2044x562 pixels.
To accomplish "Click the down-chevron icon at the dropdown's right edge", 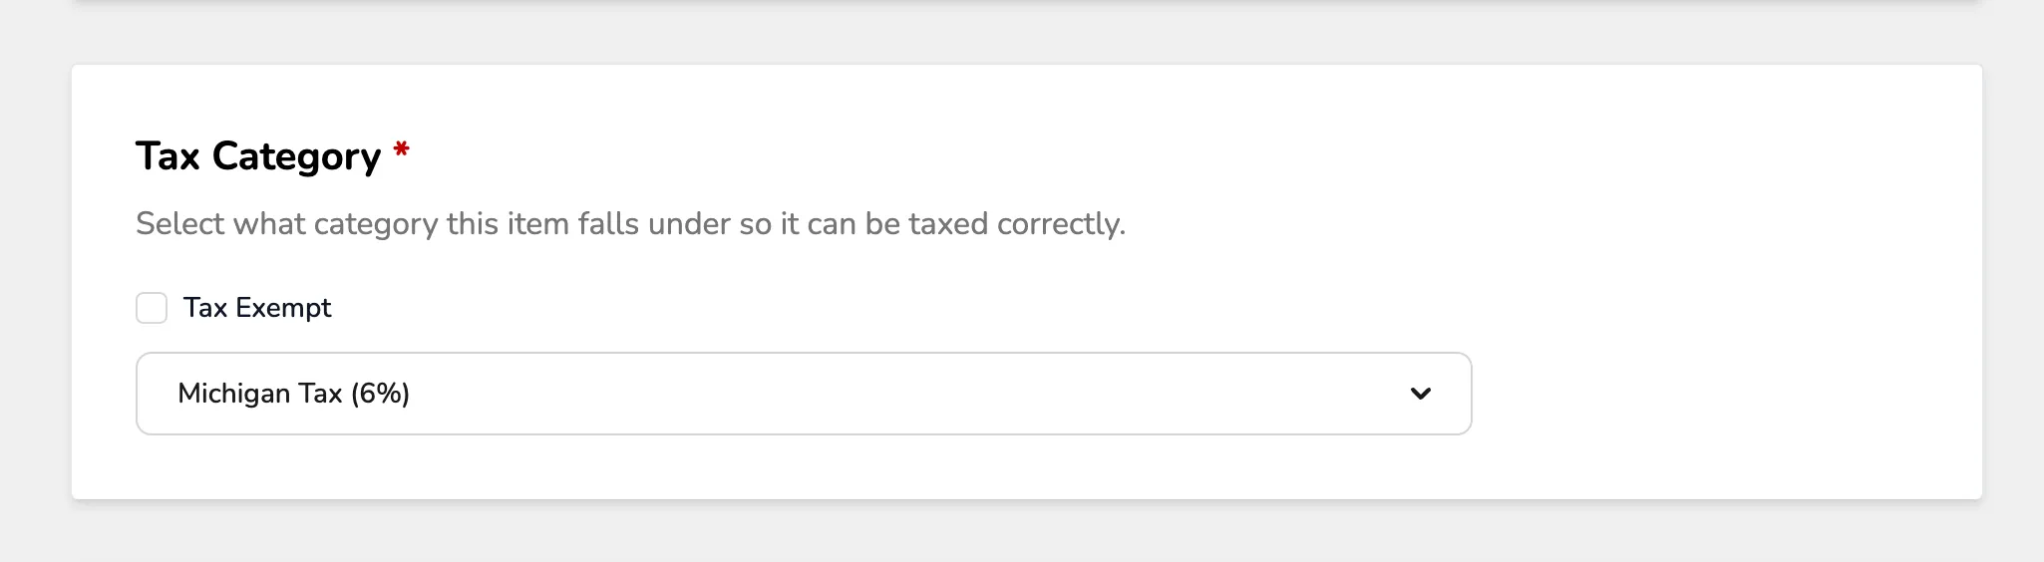I will 1421,394.
